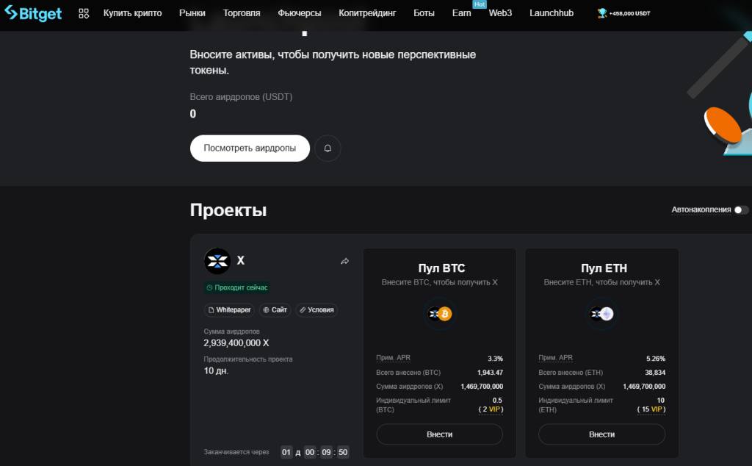Click the 2,939,400,000 X airdrop amount
Viewport: 752px width, 466px height.
(x=236, y=343)
